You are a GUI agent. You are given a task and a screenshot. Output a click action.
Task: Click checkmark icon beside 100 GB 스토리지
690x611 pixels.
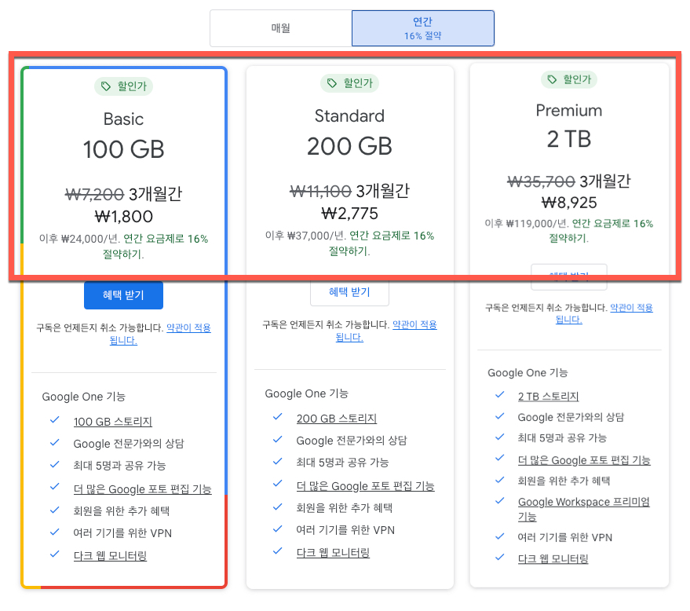coord(55,420)
